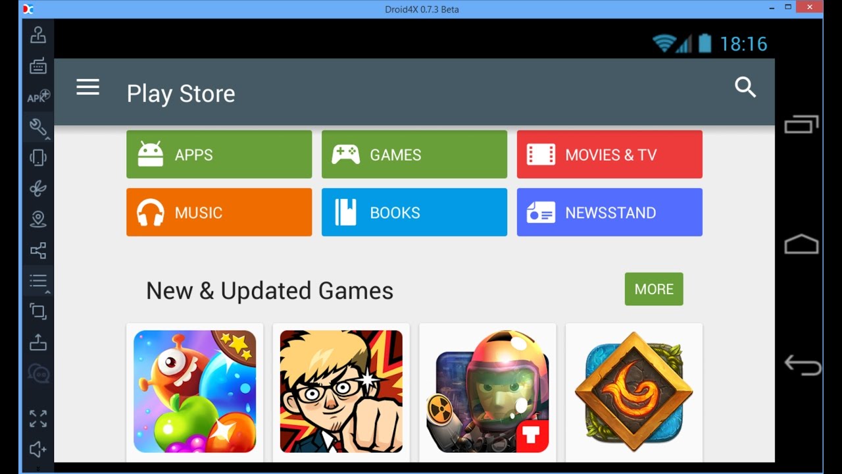This screenshot has height=474, width=842.
Task: Select the MOVIES & TV category
Action: 610,154
